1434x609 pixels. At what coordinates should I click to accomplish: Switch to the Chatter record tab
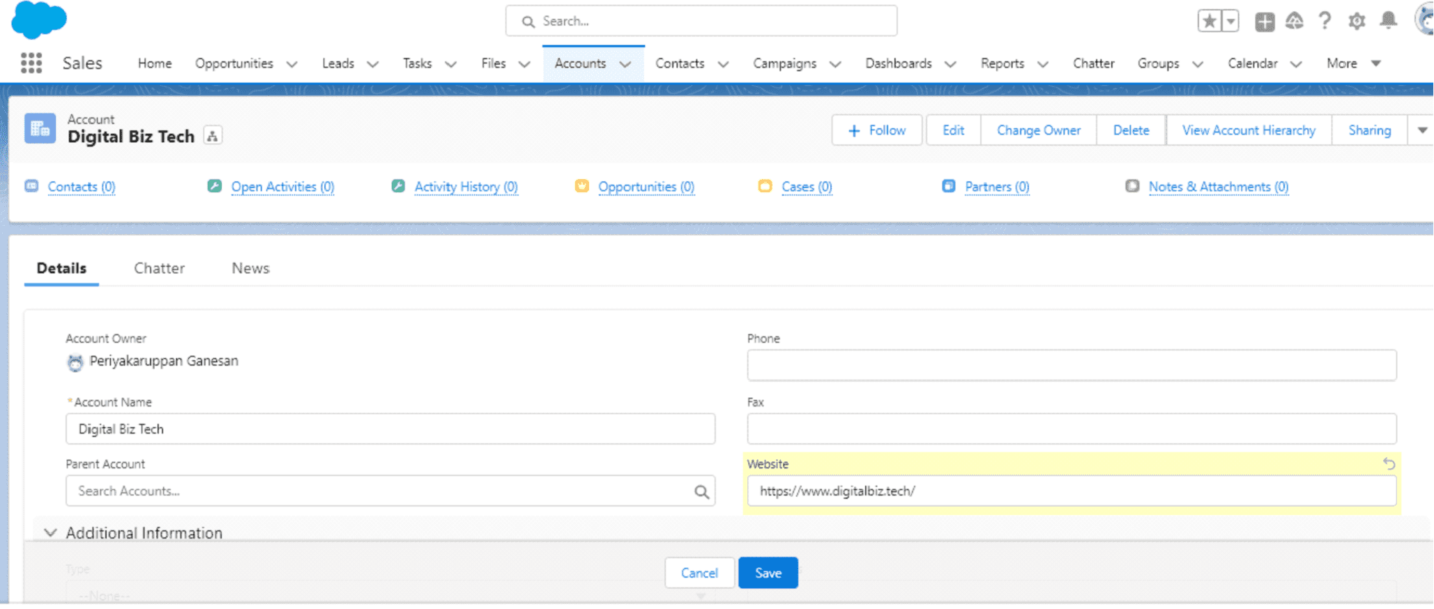pos(160,268)
